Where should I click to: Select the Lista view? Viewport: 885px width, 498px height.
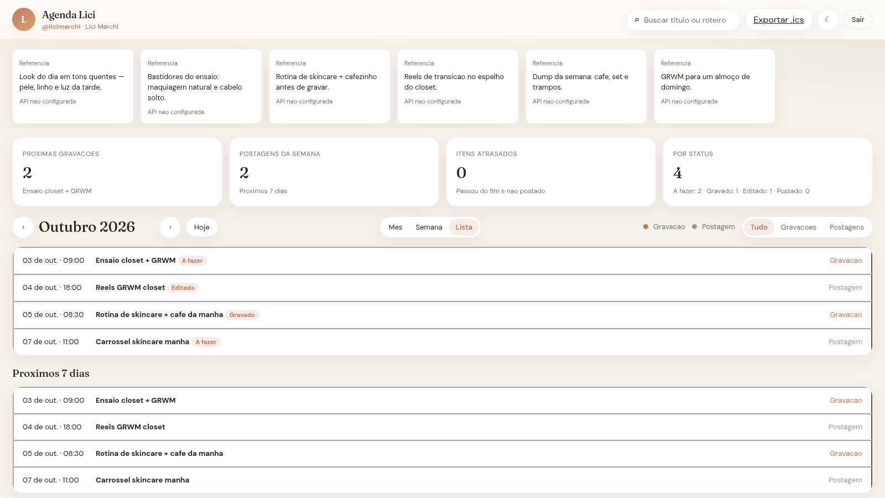[464, 227]
